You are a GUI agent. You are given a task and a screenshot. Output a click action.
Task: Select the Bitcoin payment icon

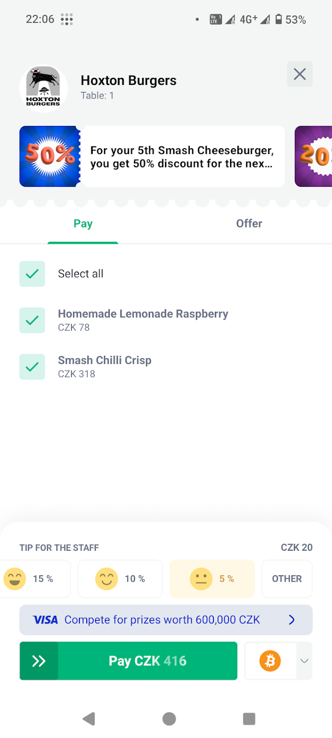pyautogui.click(x=270, y=661)
